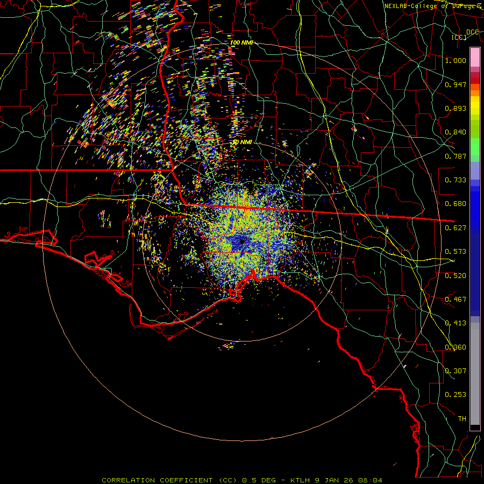Screen dimensions: 484x484
Task: Pick the lavender swatch near 0.733
Action: (475, 172)
